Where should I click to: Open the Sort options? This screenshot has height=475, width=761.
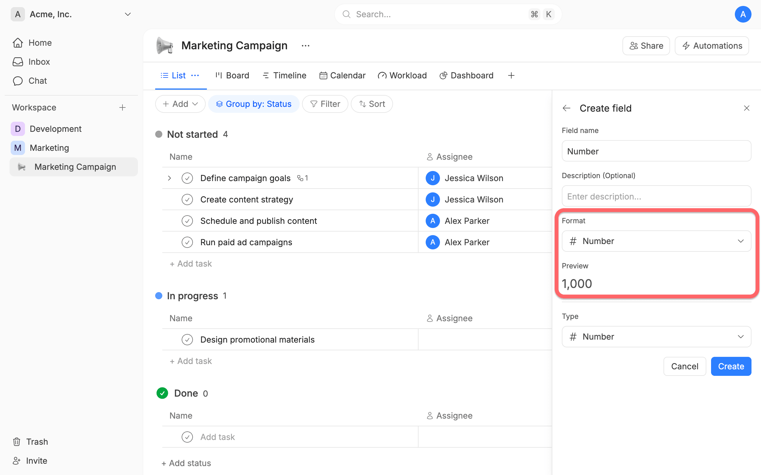tap(372, 104)
